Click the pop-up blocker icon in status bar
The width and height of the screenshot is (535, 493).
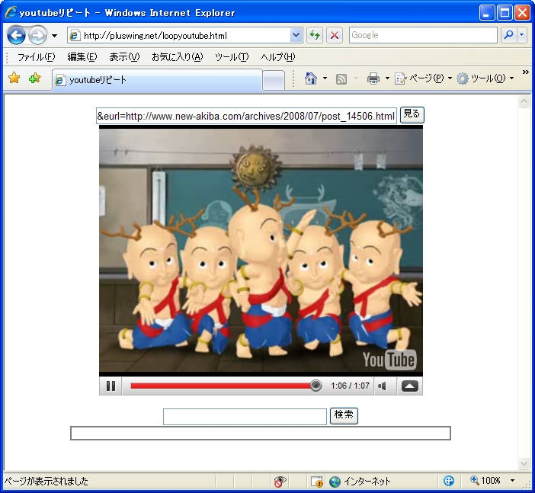click(316, 482)
